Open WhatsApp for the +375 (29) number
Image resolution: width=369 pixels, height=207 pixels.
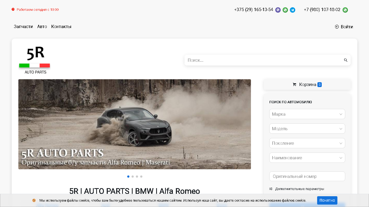(285, 10)
